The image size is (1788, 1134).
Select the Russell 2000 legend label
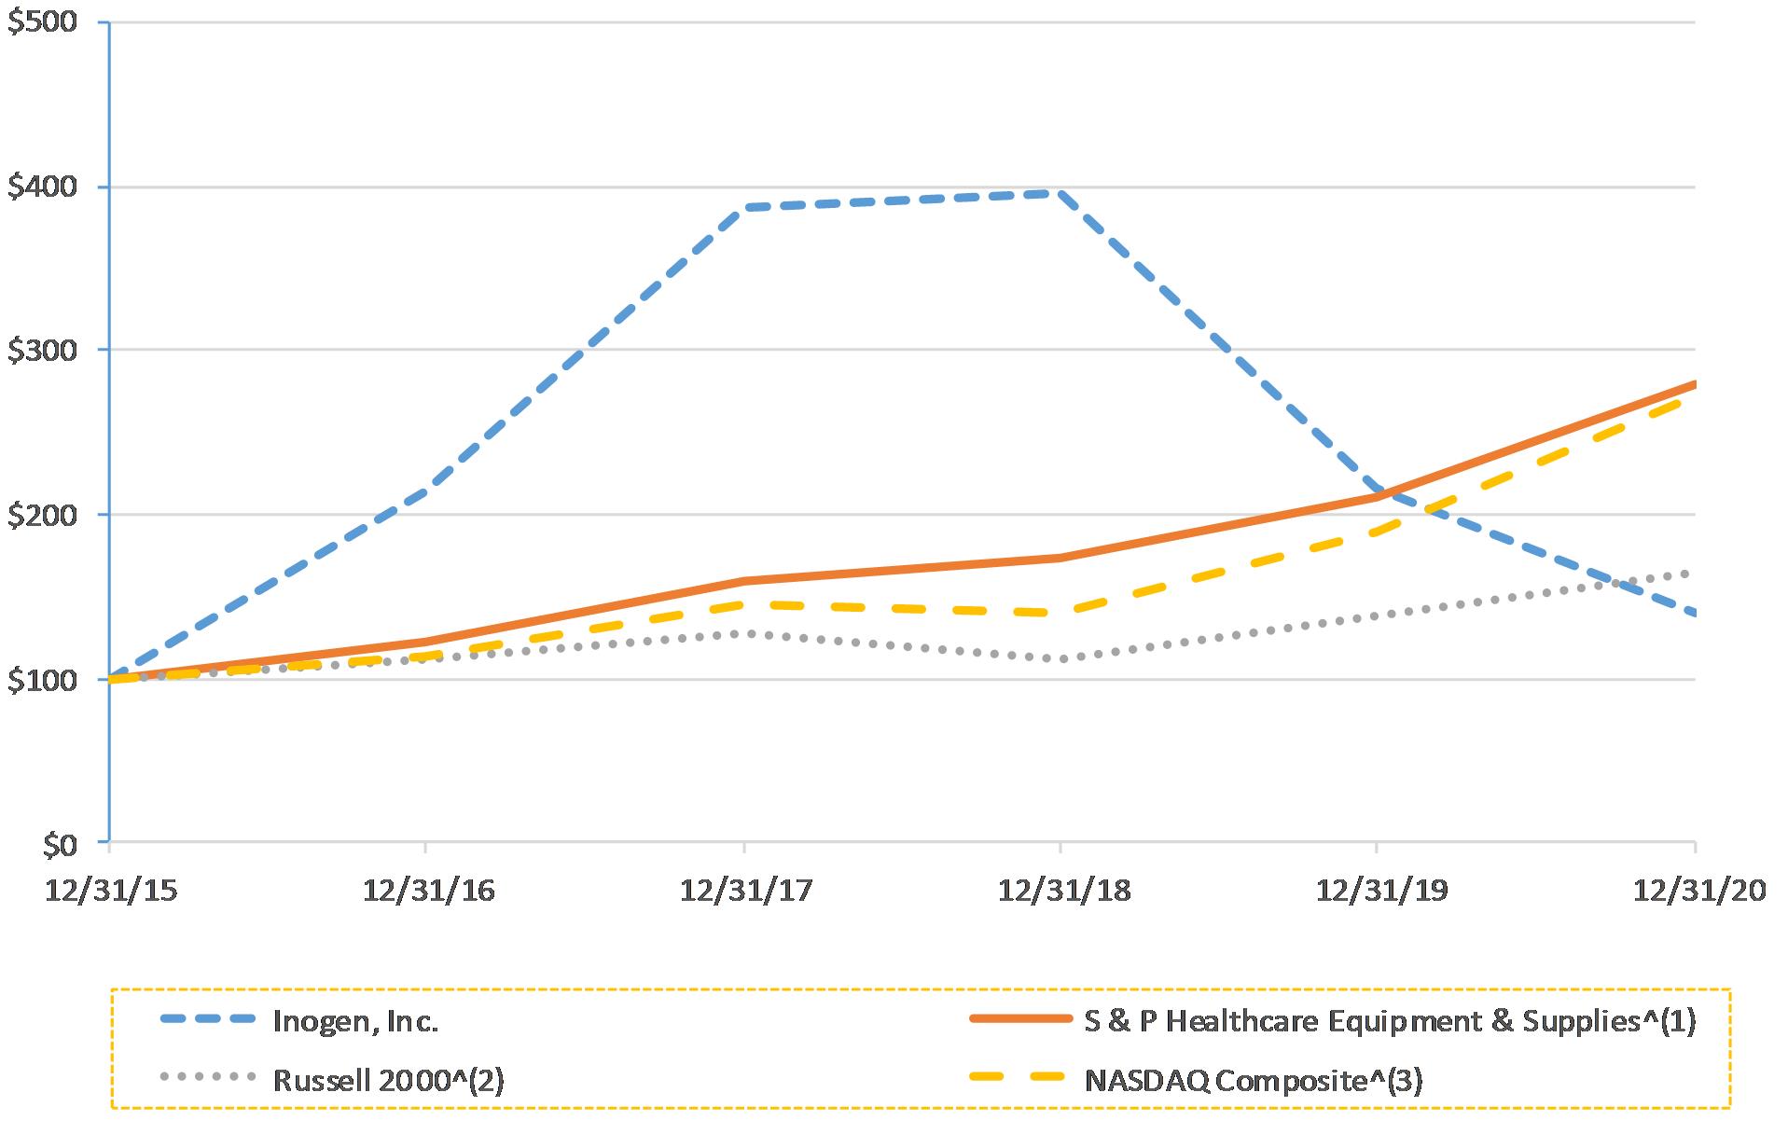[x=389, y=1080]
